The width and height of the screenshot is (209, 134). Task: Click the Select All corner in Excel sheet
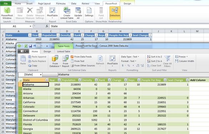(x=3, y=31)
